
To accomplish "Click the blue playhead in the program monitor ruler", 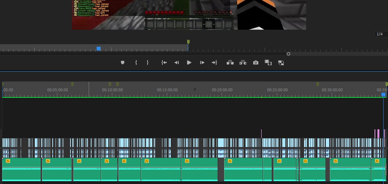I will click(98, 49).
